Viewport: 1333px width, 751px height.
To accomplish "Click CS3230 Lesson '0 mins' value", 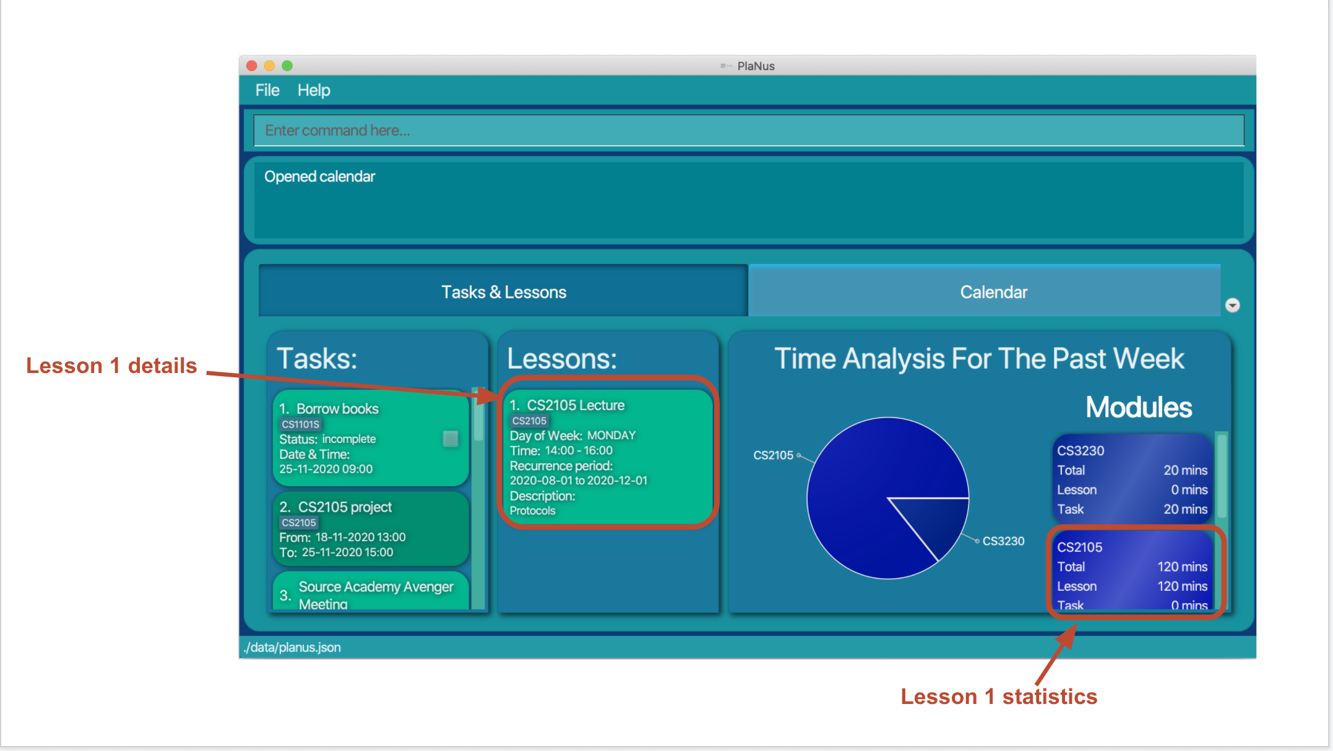I will click(1189, 490).
